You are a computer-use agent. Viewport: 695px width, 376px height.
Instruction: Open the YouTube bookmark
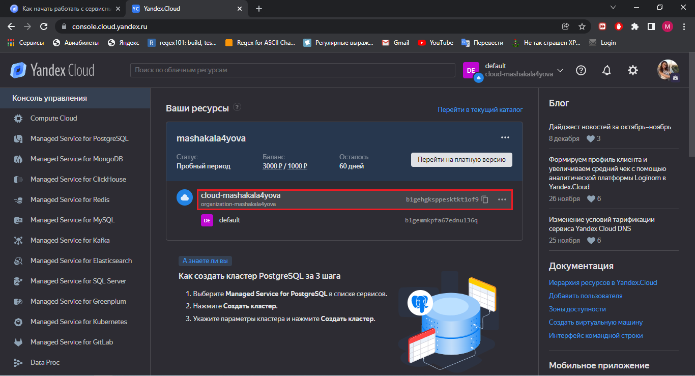436,43
